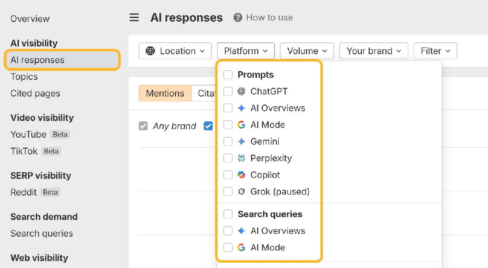The height and width of the screenshot is (268, 488).
Task: Select the Perplexity checkbox
Action: (x=228, y=158)
